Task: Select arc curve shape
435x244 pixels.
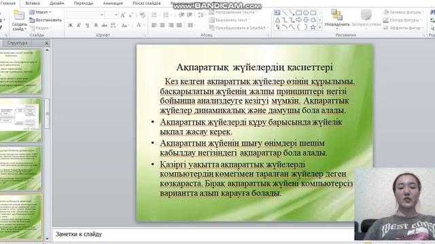Action: tap(285, 27)
